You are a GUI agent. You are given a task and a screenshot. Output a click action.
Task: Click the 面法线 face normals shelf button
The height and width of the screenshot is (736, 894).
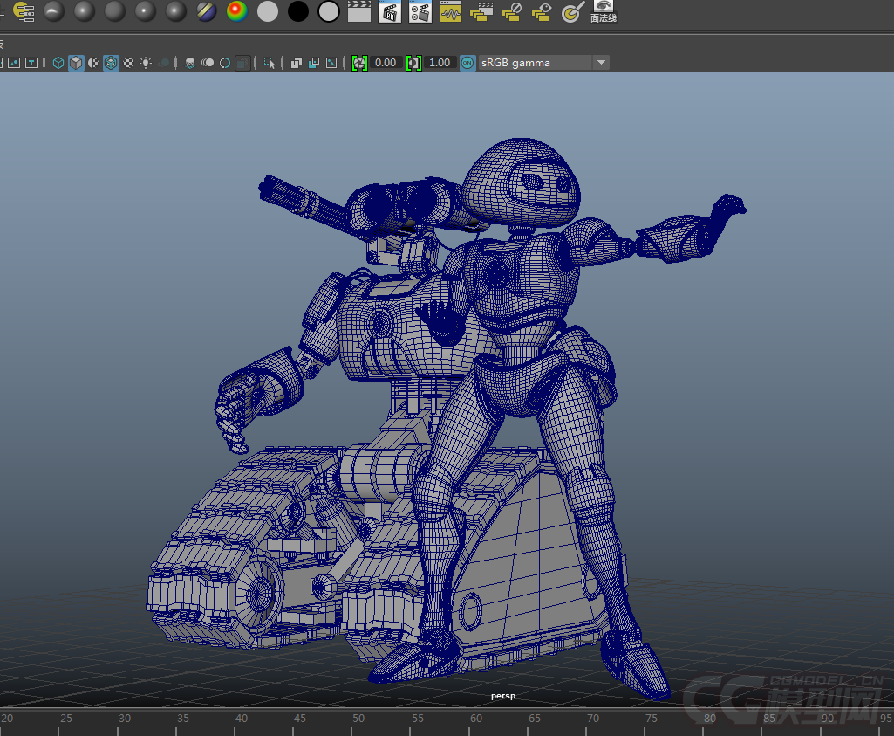pos(603,11)
